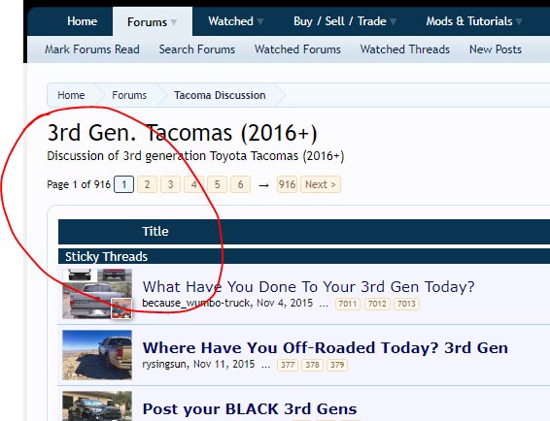Click the Next > pagination button

click(x=321, y=184)
